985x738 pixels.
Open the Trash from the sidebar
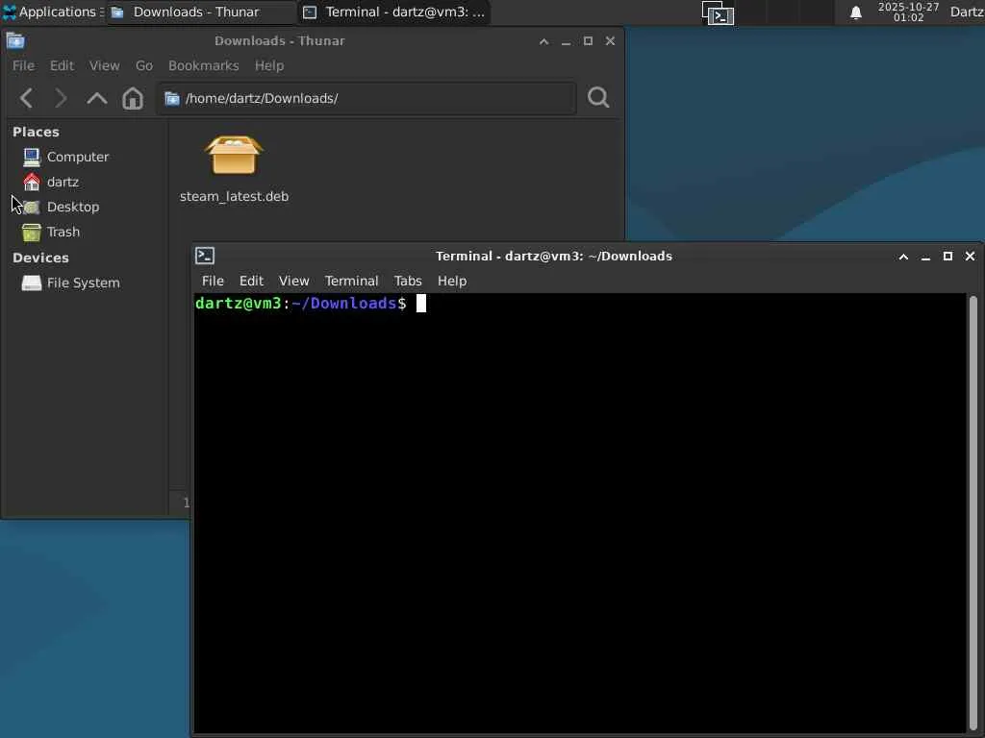[x=63, y=233]
